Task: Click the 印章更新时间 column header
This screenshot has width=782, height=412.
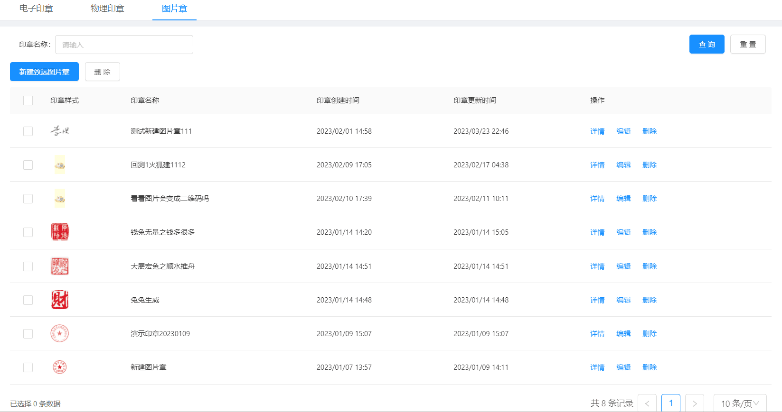Action: point(475,101)
